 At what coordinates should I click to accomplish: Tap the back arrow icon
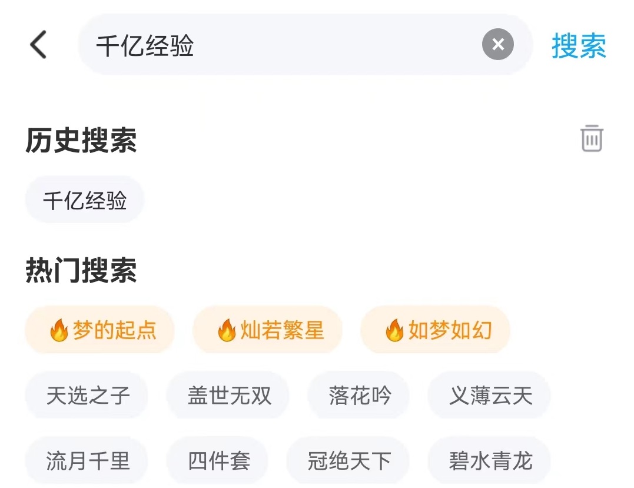point(38,45)
